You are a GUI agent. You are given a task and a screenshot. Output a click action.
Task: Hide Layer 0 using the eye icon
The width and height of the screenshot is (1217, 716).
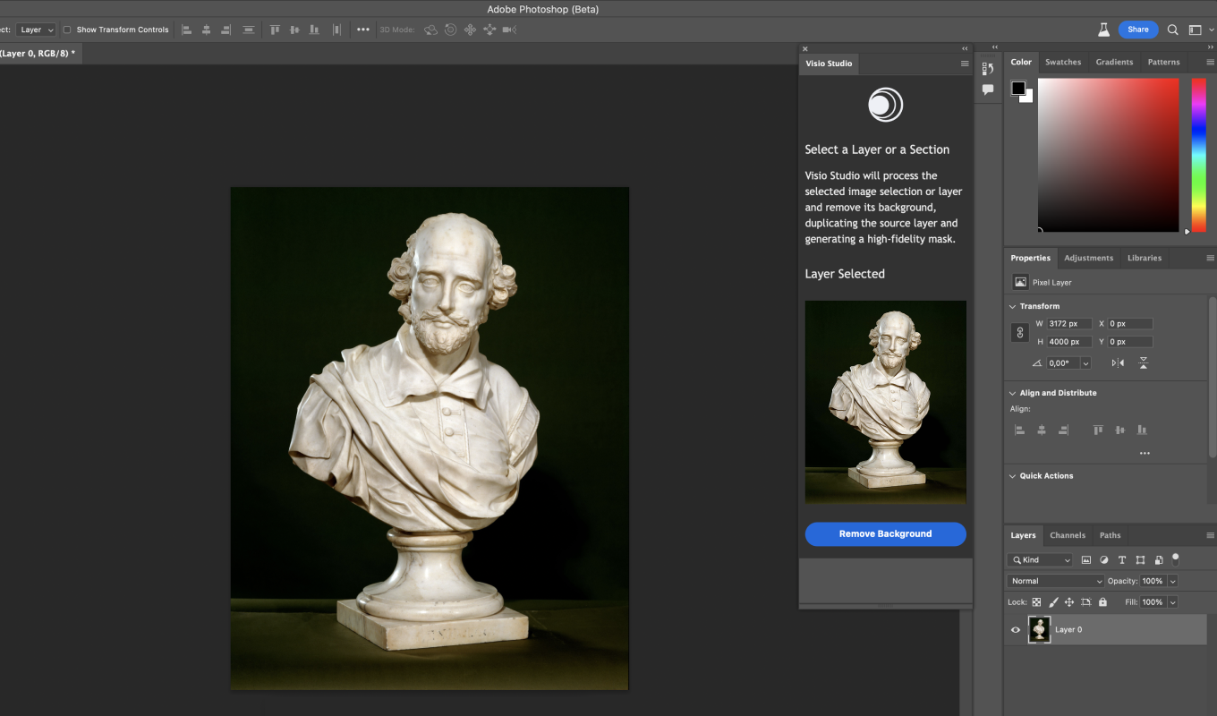coord(1015,630)
